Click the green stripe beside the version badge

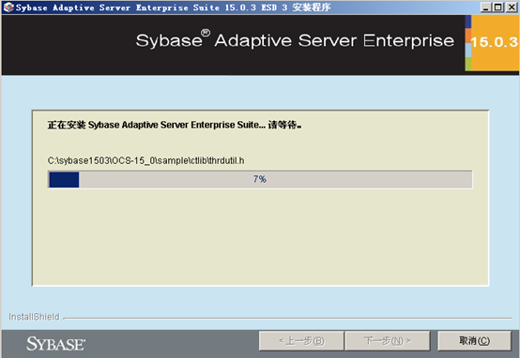[468, 64]
